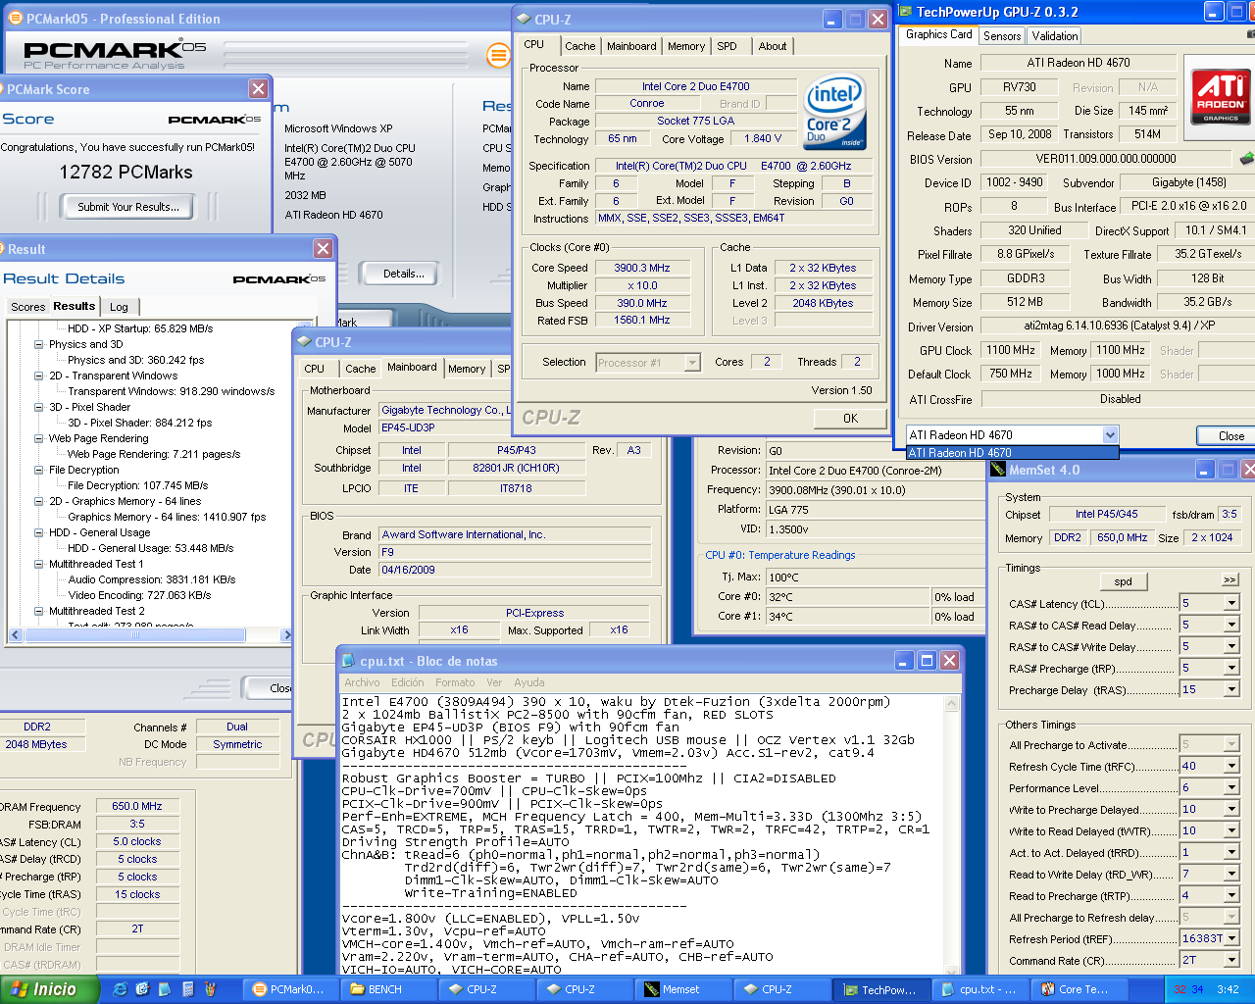Viewport: 1255px width, 1004px height.
Task: Click the MemSet title bar icon
Action: pyautogui.click(x=998, y=470)
